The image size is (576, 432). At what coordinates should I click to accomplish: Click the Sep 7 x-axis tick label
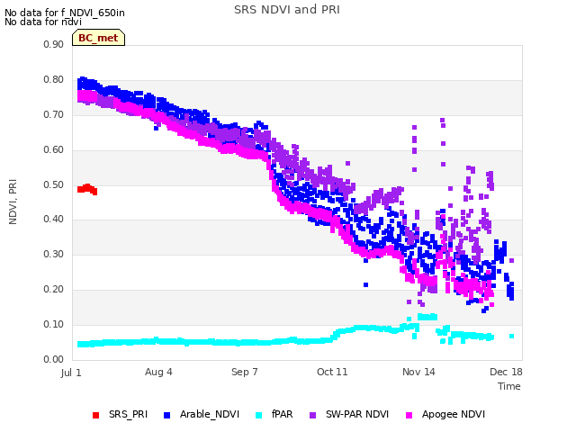pyautogui.click(x=244, y=372)
